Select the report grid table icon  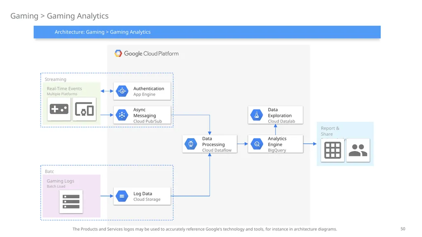333,150
